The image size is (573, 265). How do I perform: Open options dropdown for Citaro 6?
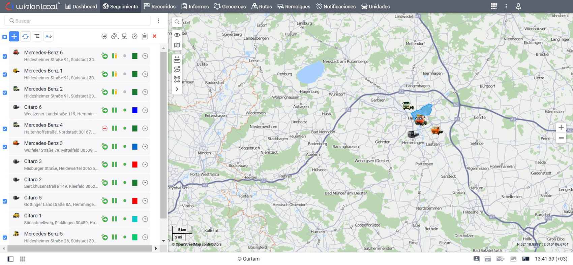(x=145, y=110)
